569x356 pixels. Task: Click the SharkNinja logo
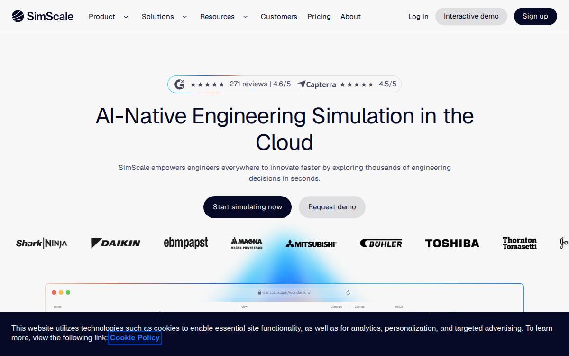(x=42, y=244)
